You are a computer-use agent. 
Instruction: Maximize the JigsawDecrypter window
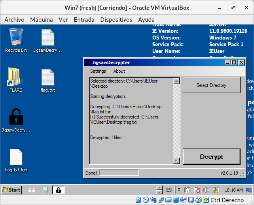pos(234,62)
